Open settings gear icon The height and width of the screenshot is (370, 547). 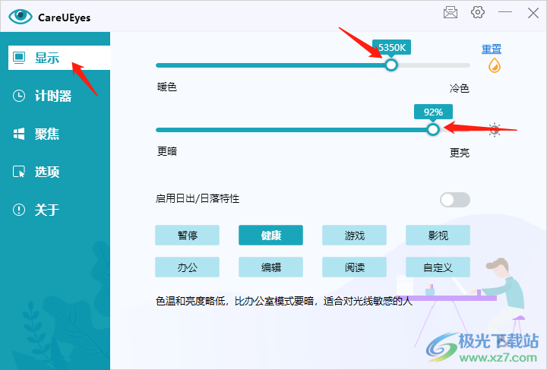478,13
